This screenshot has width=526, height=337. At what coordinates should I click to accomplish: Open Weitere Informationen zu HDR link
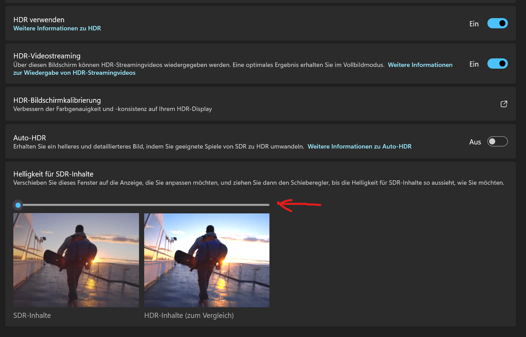coord(57,28)
